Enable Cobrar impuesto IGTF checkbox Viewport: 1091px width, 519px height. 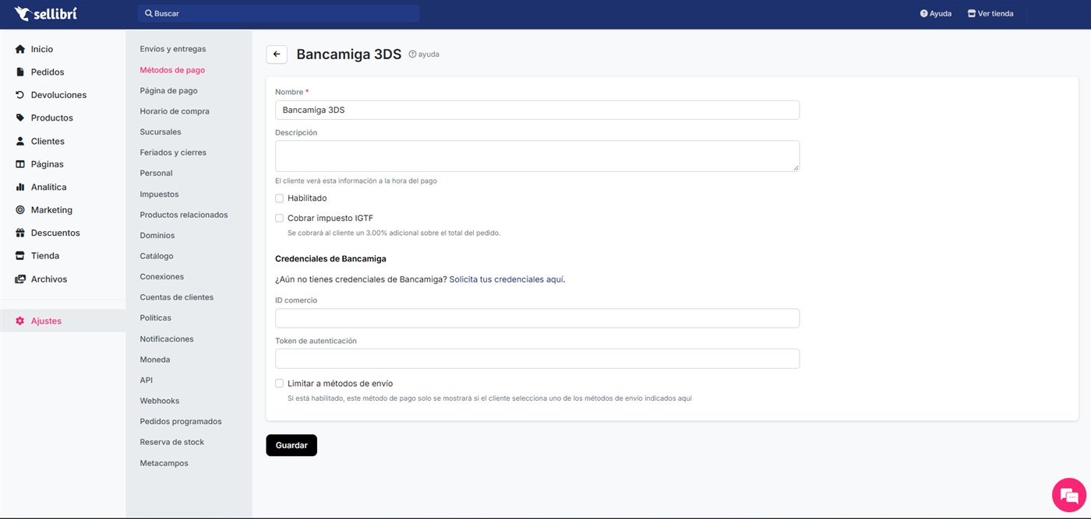[279, 219]
